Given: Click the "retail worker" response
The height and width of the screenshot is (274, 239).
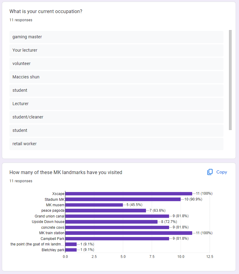Looking at the screenshot, I should (116, 144).
